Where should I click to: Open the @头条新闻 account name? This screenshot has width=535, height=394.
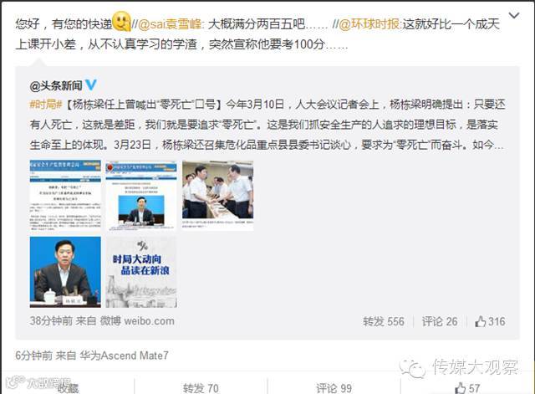click(56, 85)
